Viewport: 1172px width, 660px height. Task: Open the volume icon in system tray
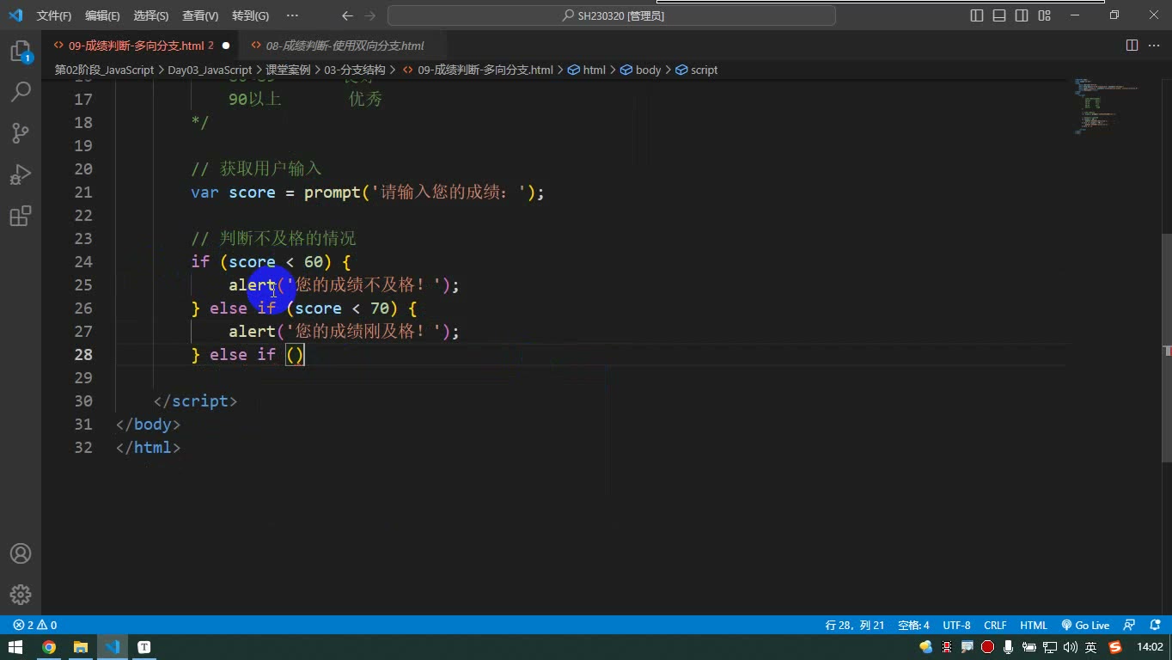[x=1070, y=647]
